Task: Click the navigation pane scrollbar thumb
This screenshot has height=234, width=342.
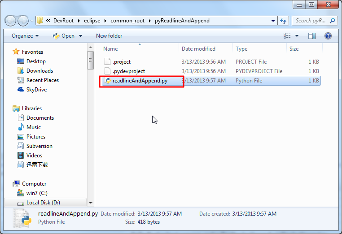Action: tap(90, 60)
